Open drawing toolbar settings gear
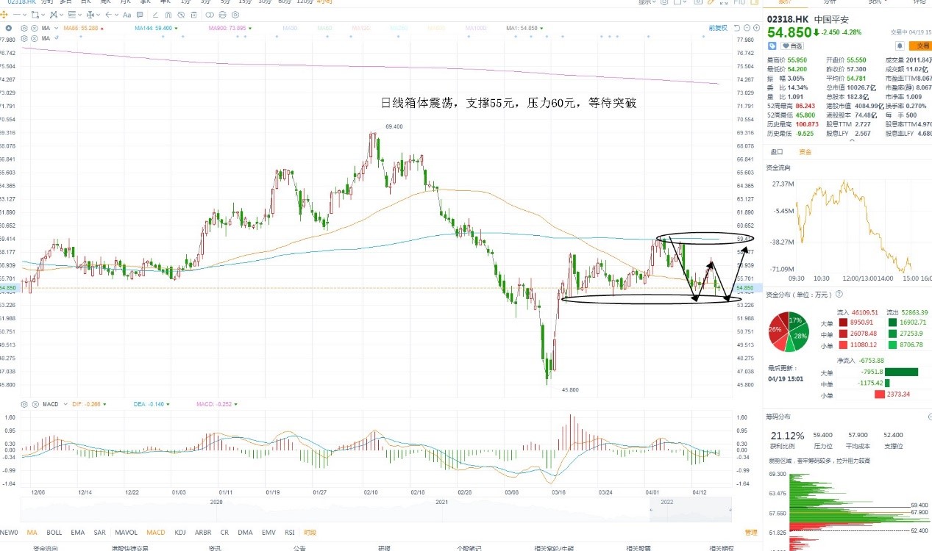Viewport: 932px width, 551px height. [235, 15]
